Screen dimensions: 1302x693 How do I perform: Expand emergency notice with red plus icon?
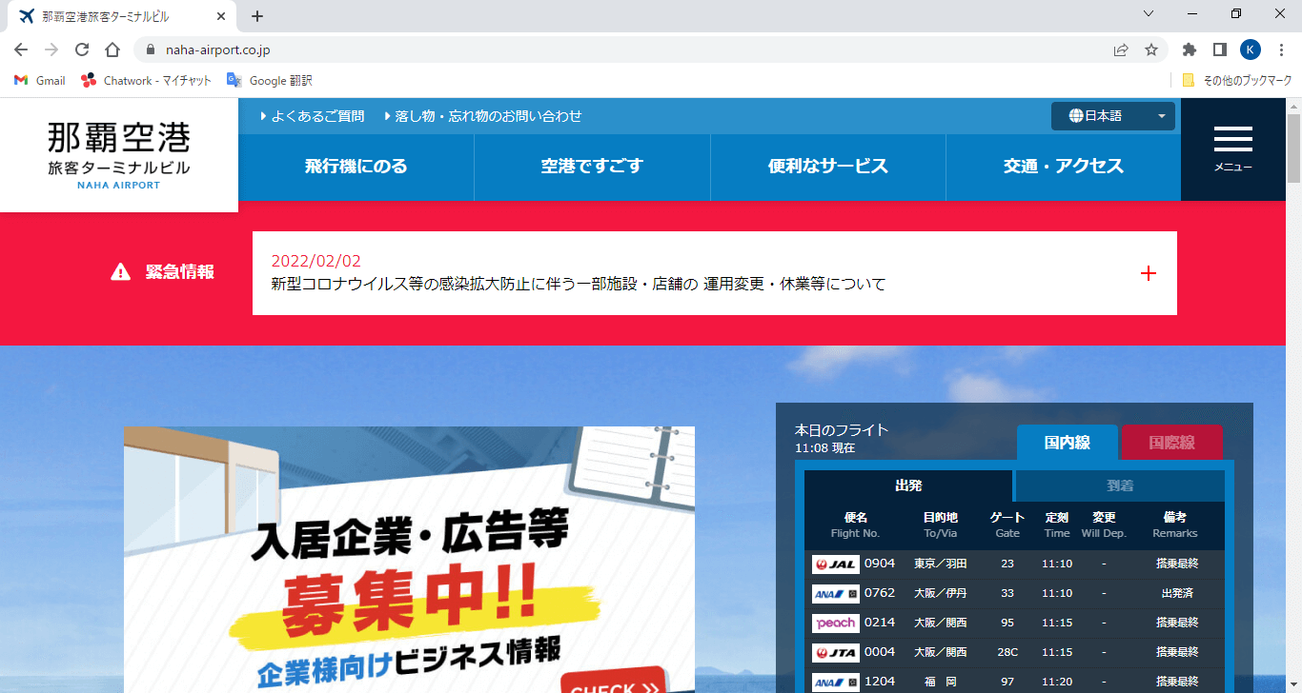pyautogui.click(x=1149, y=273)
